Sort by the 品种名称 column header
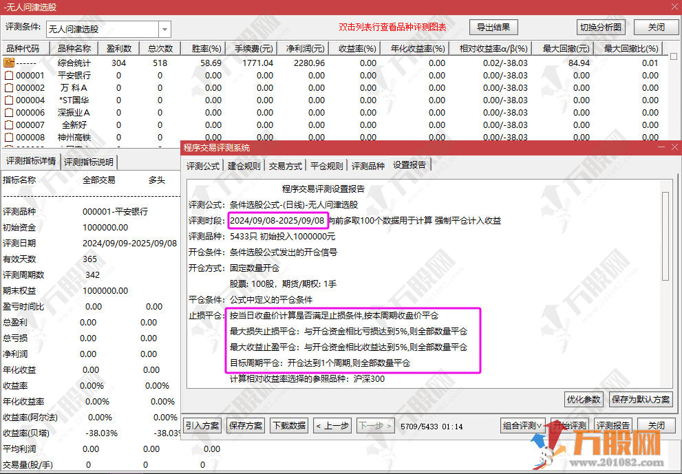 pyautogui.click(x=74, y=48)
